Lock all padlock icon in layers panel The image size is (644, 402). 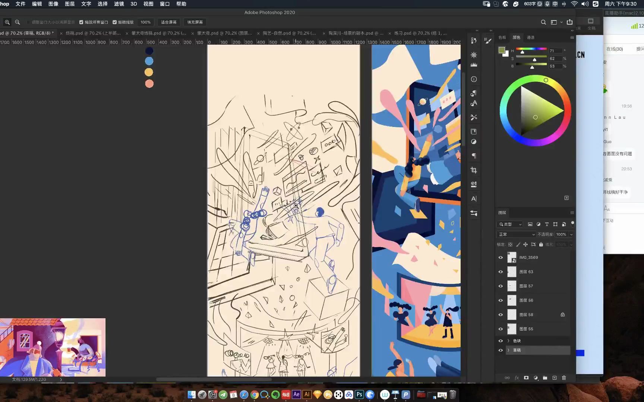(x=541, y=245)
